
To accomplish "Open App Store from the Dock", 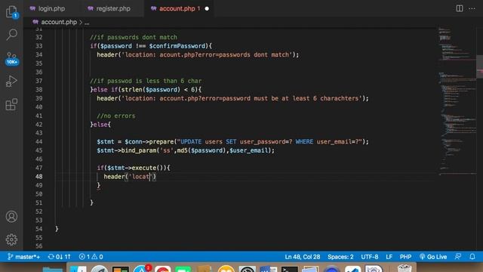I will click(x=142, y=269).
